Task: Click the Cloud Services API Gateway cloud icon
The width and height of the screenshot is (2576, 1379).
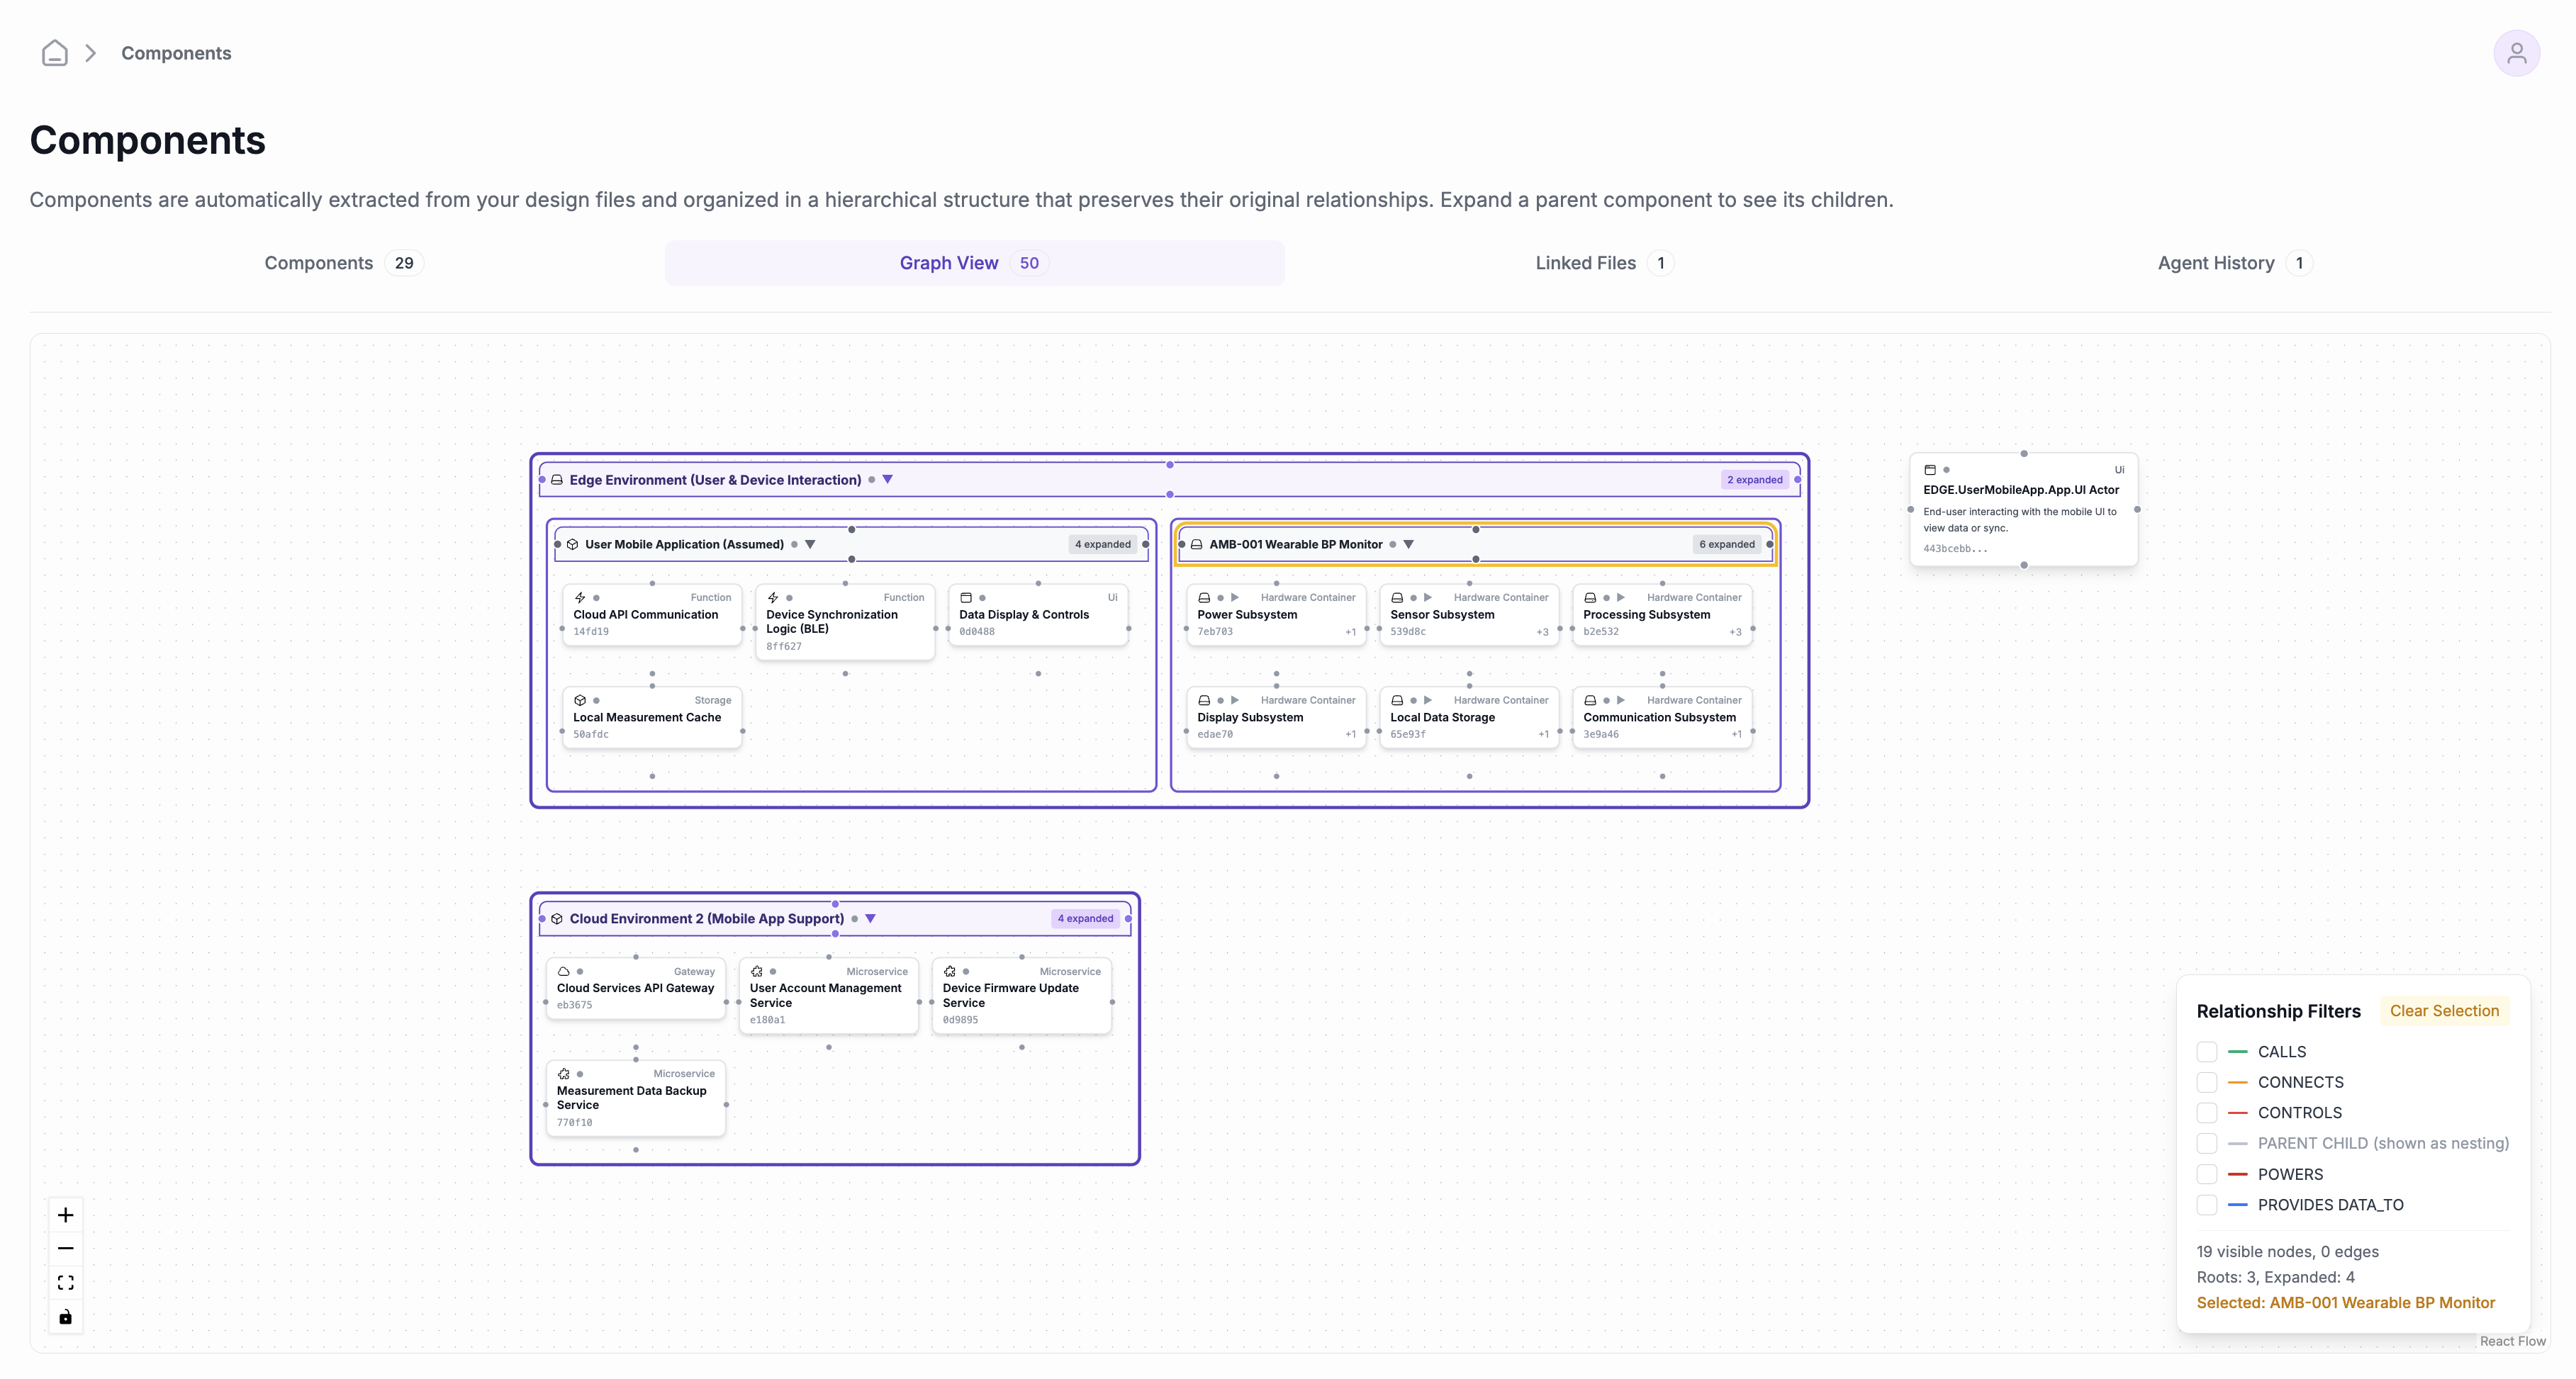Action: [x=564, y=971]
